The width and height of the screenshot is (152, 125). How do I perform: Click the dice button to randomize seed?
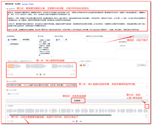(133, 36)
